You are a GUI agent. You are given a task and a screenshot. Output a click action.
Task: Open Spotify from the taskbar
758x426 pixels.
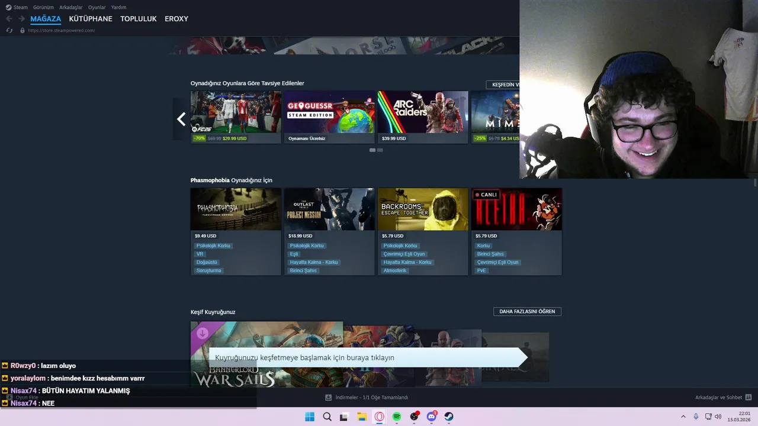click(x=397, y=417)
